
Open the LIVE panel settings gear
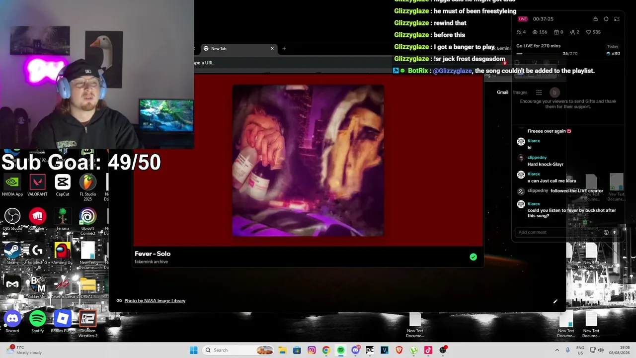pyautogui.click(x=606, y=19)
